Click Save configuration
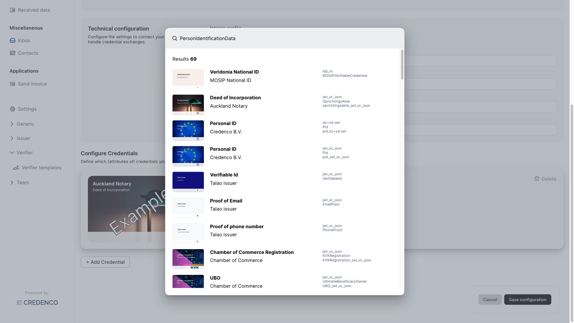This screenshot has height=323, width=574. coord(527,299)
